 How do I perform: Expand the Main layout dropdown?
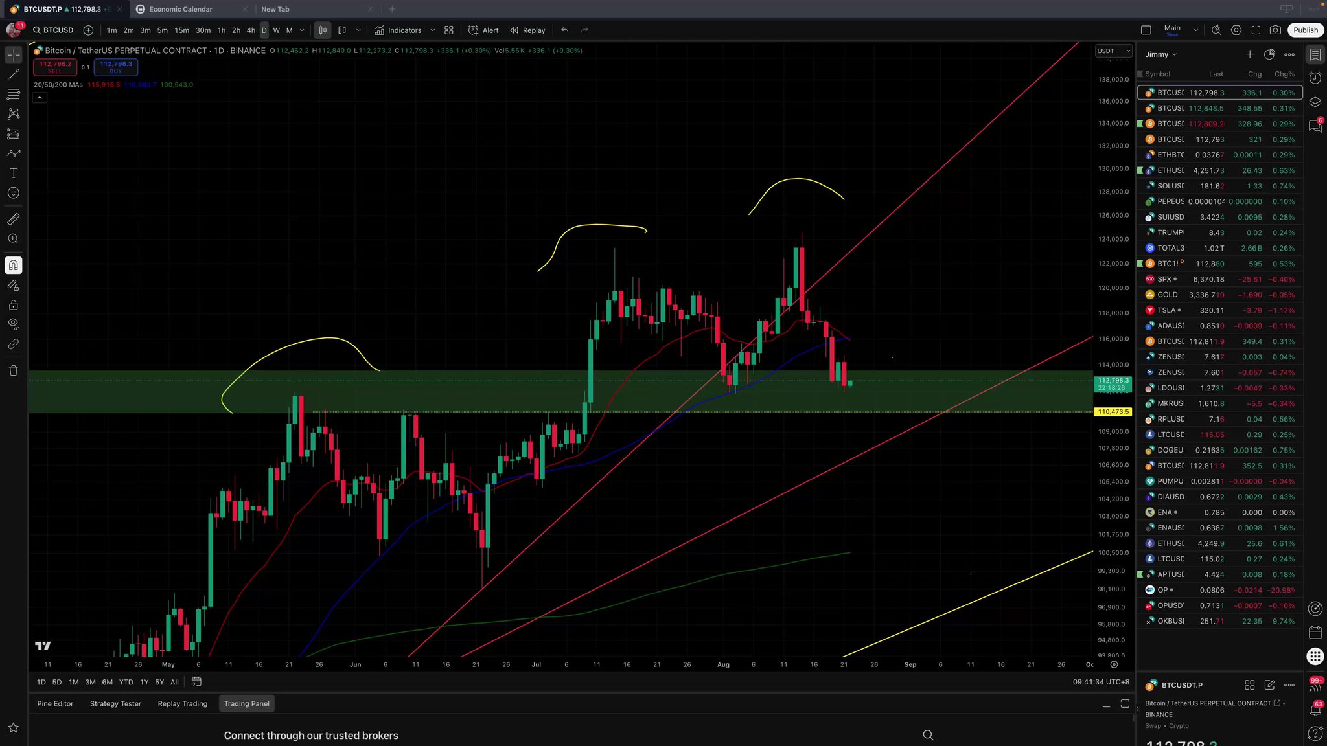(1196, 30)
